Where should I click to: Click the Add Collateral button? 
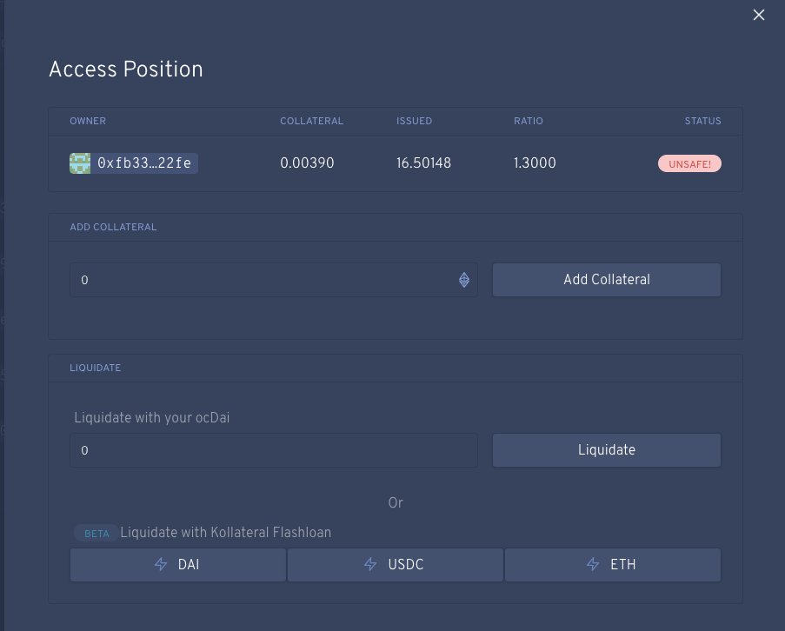click(607, 280)
